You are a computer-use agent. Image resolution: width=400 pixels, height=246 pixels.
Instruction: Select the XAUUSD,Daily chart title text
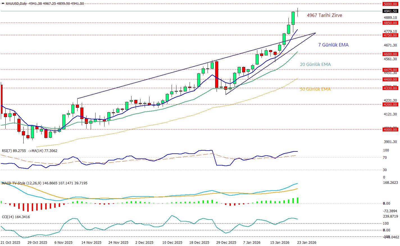16,4
